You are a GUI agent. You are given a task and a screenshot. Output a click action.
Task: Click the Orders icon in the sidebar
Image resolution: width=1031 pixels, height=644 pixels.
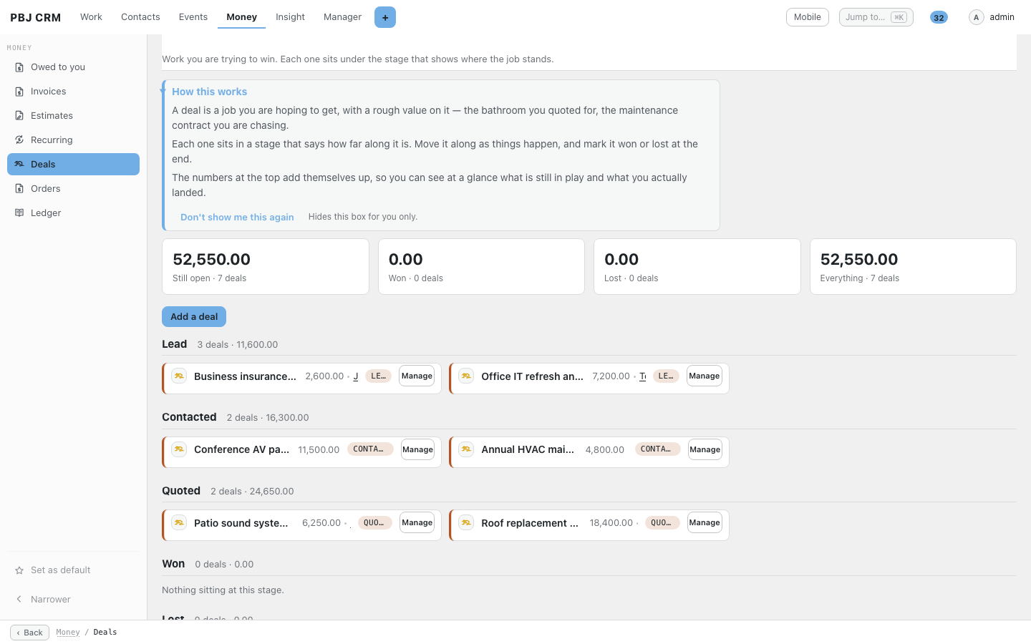click(19, 189)
